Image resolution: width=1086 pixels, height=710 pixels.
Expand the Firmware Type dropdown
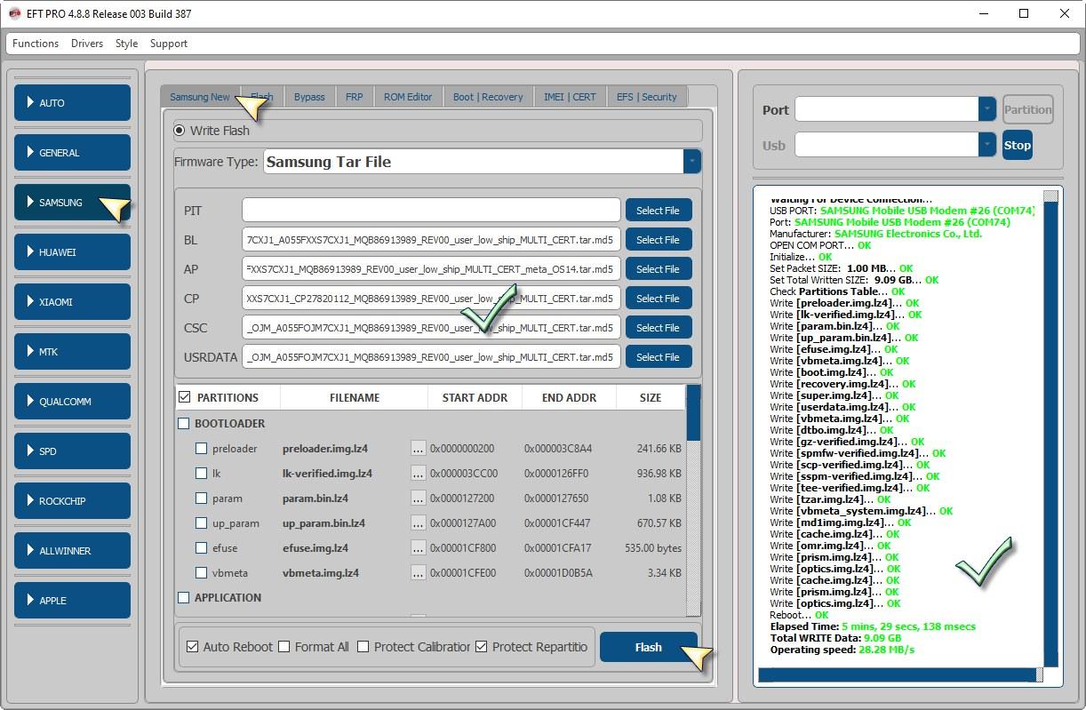(691, 162)
